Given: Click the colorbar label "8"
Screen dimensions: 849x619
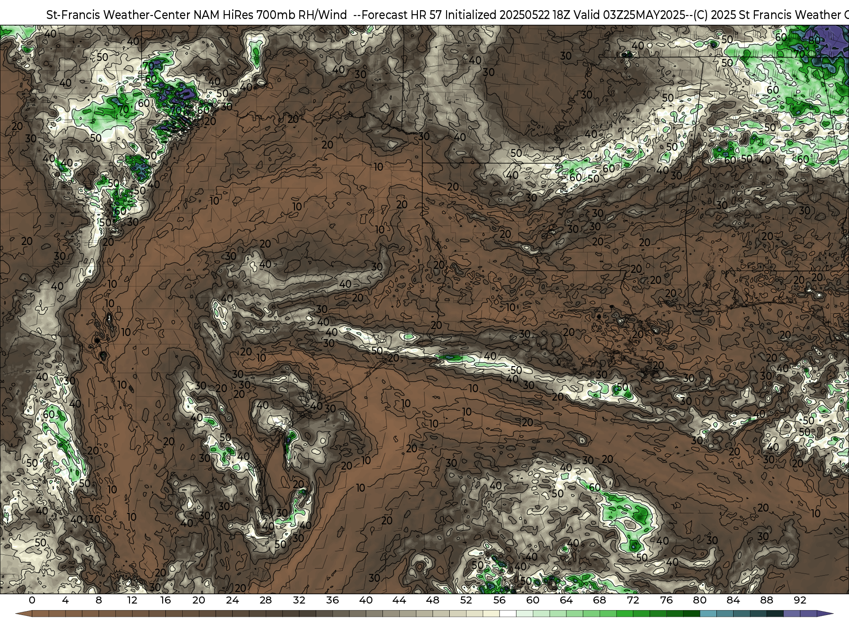Looking at the screenshot, I should point(99,600).
